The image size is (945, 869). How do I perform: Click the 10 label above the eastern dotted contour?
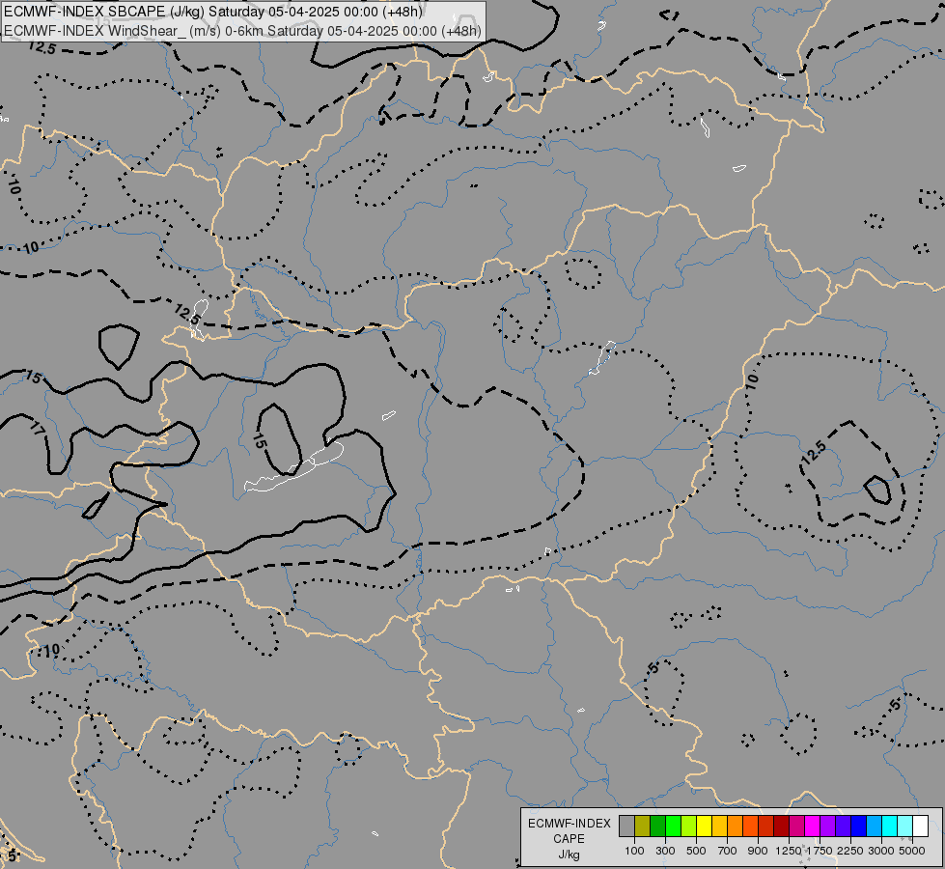click(752, 381)
